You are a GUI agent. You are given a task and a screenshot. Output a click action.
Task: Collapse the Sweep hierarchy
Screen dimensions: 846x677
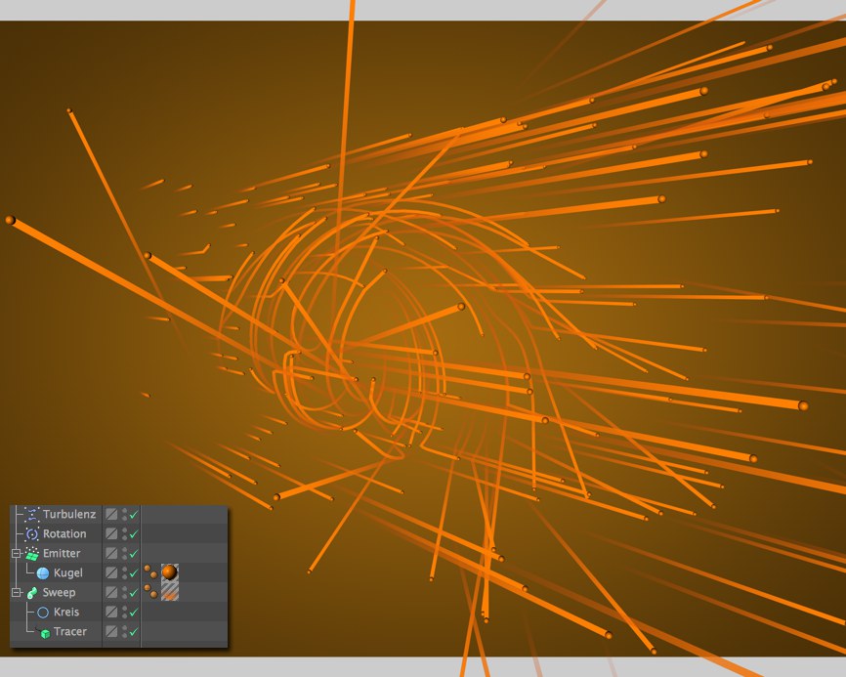(16, 593)
